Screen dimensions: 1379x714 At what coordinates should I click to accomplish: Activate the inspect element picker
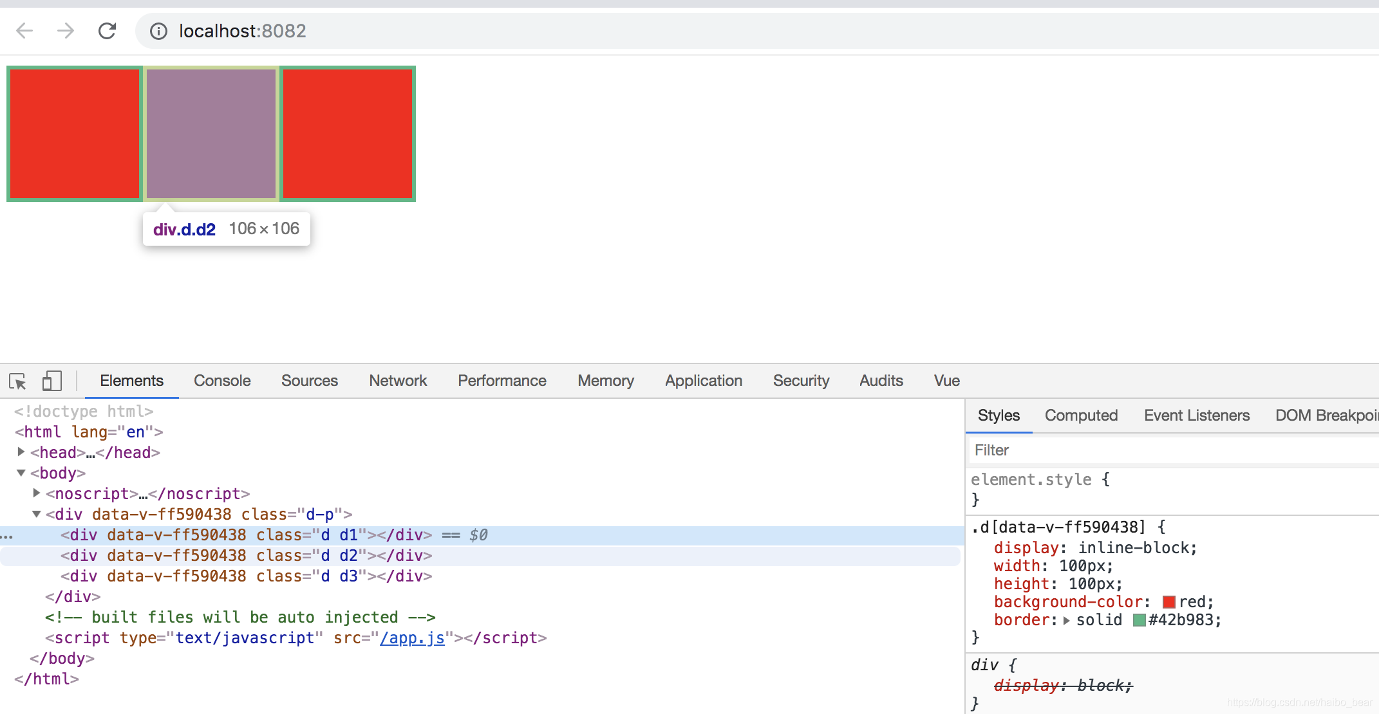[x=18, y=381]
